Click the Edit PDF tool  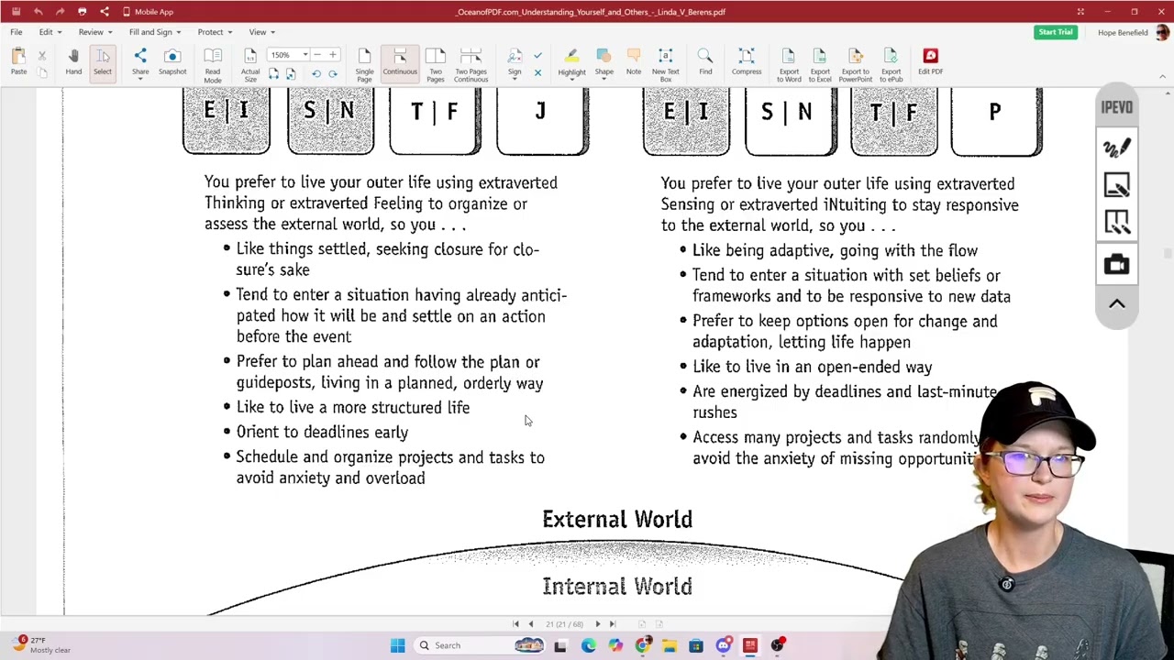coord(930,62)
